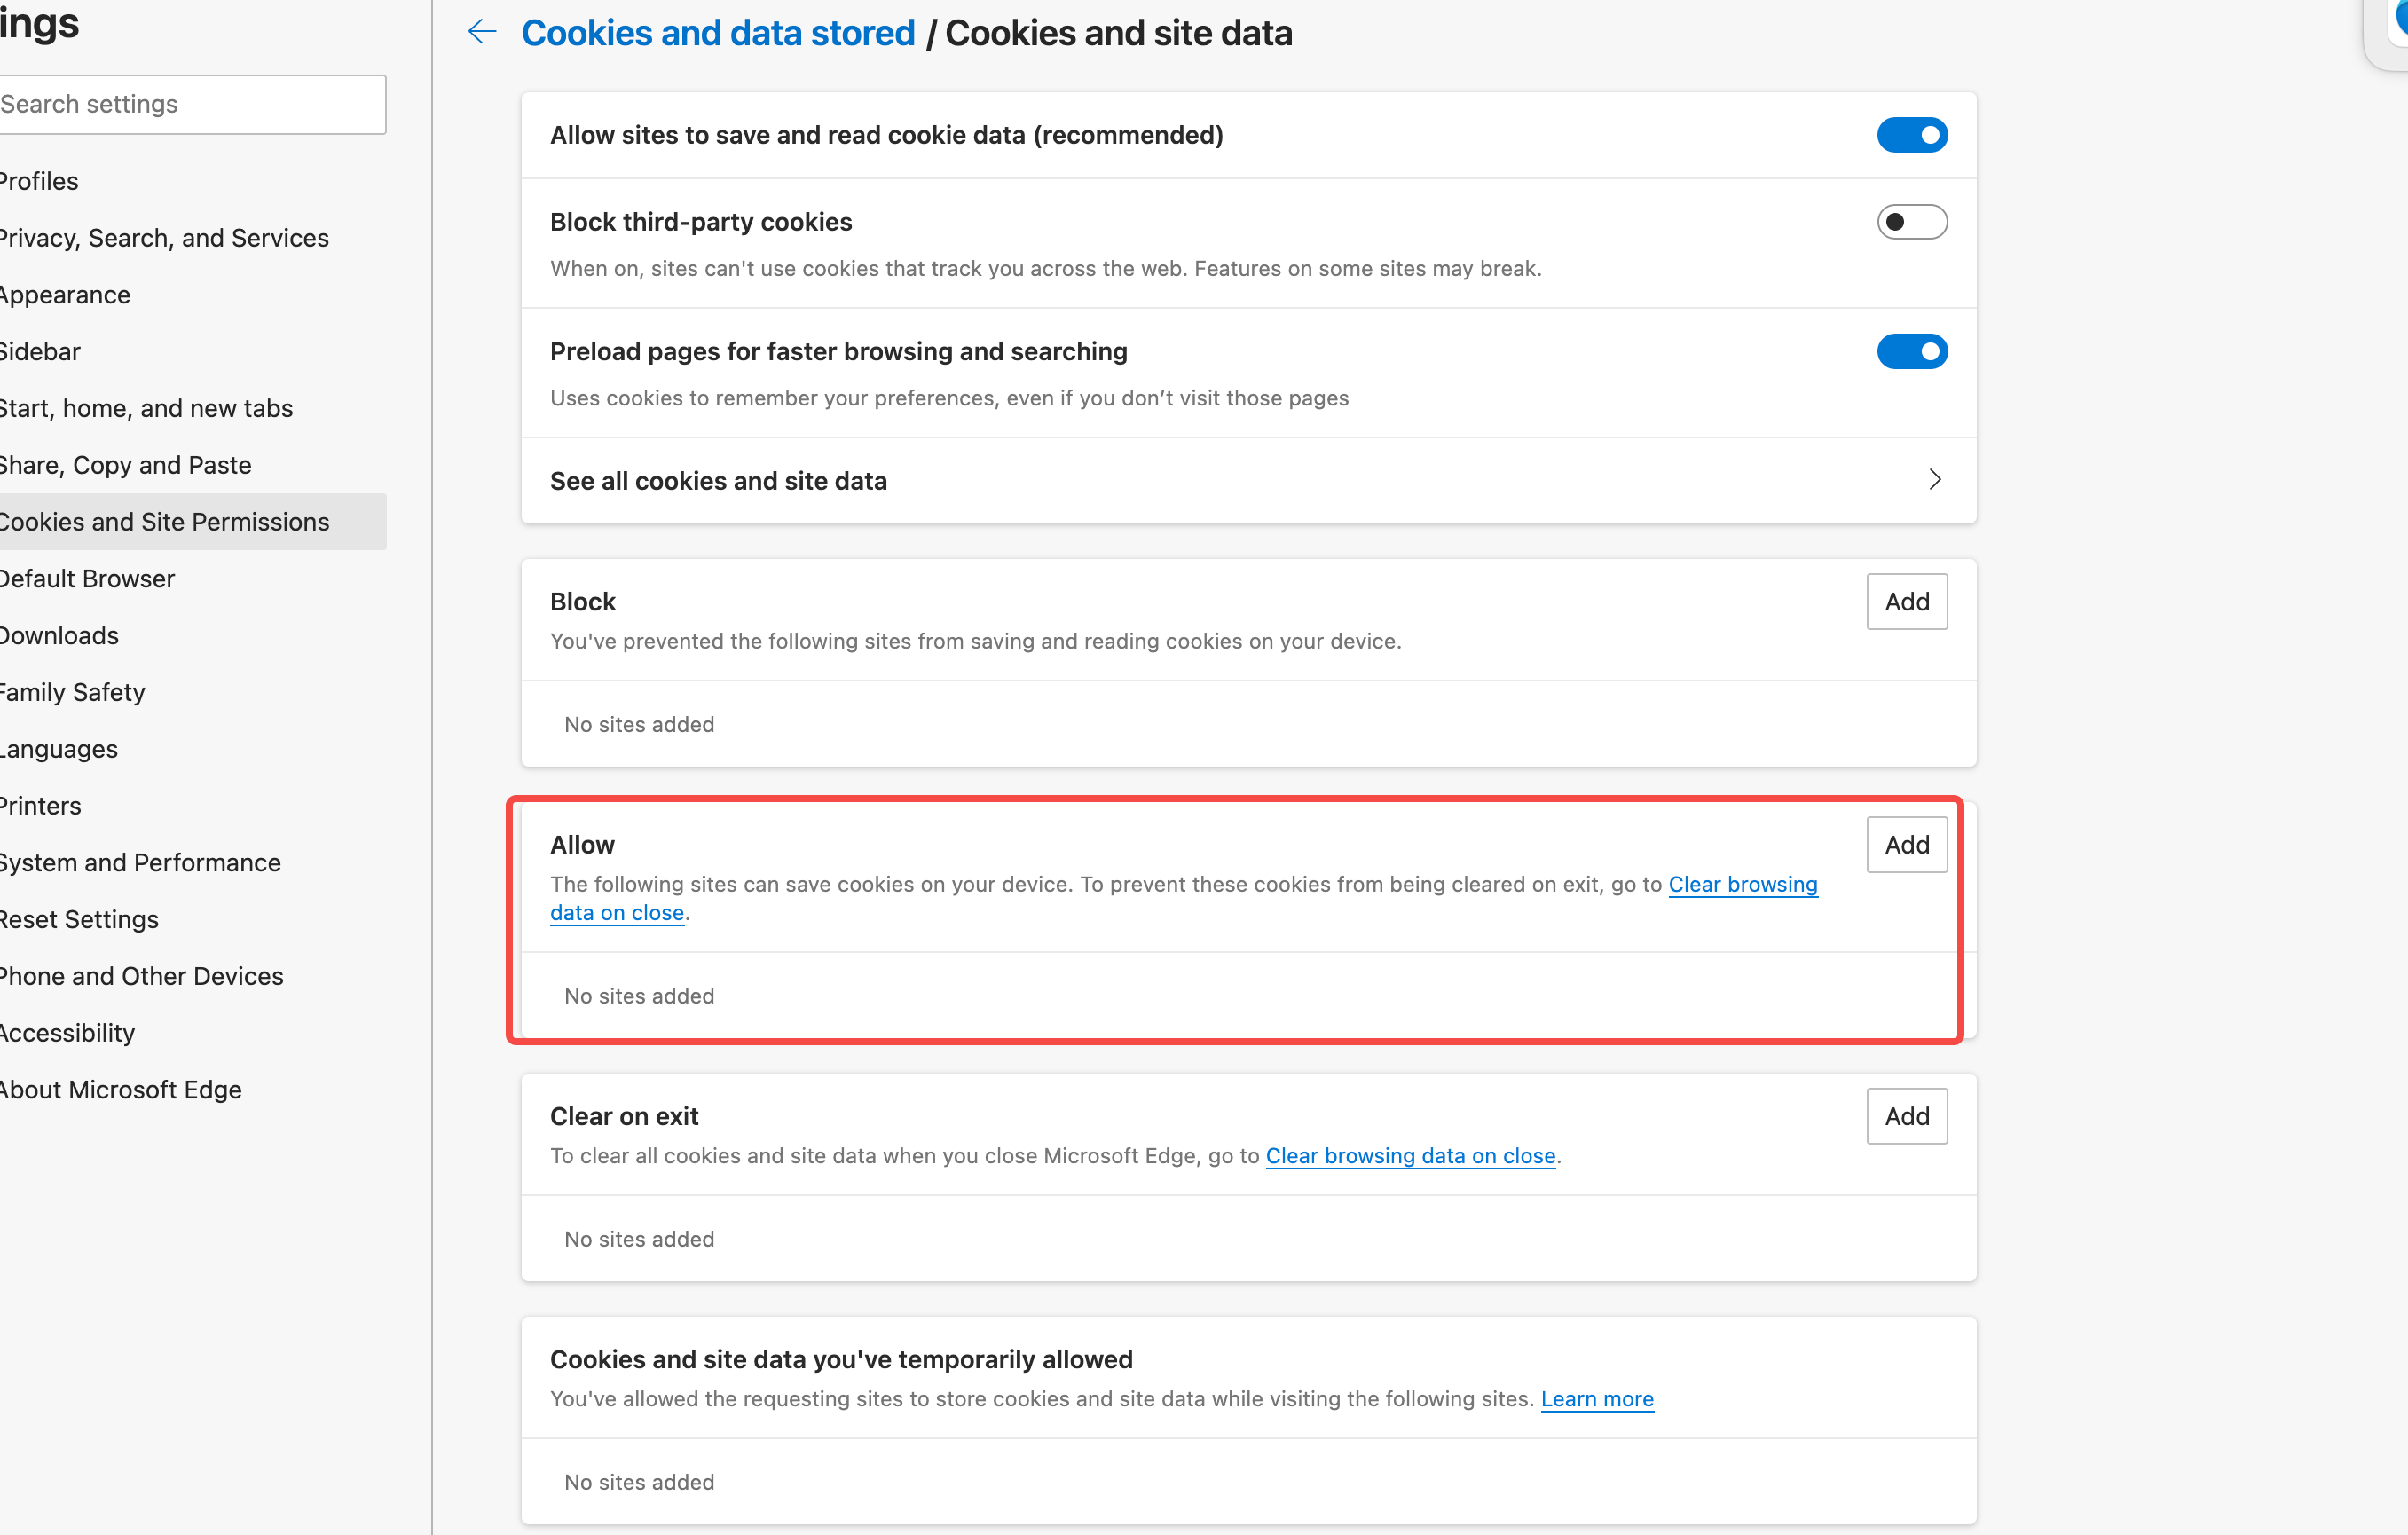Open Clear browsing data on close link in Allow
Viewport: 2408px width, 1535px height.
pyautogui.click(x=1742, y=885)
